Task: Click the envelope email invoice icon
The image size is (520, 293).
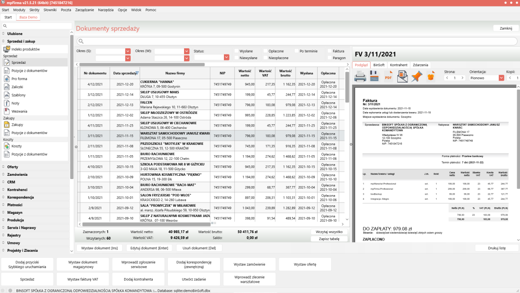Action: tap(402, 77)
